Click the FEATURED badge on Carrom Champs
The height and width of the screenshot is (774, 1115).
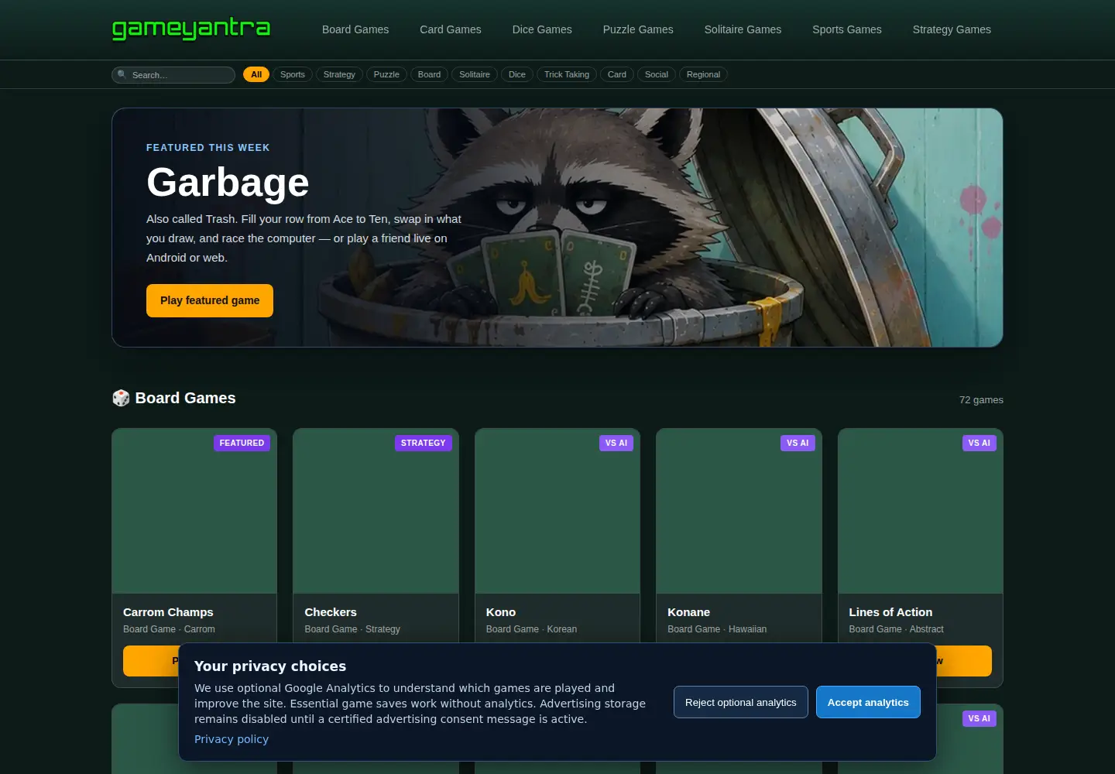click(242, 443)
